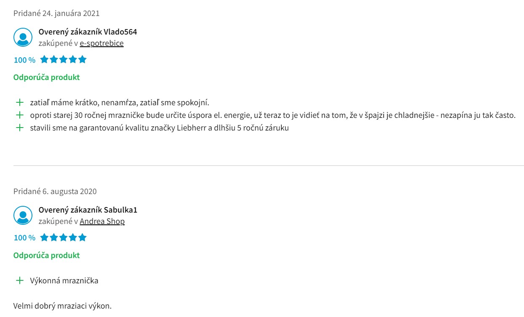Click the plus icon beside 'Výkonná mraznička'
Image resolution: width=524 pixels, height=317 pixels.
(x=19, y=280)
